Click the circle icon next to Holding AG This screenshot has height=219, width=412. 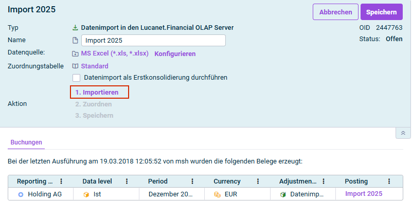pos(21,194)
